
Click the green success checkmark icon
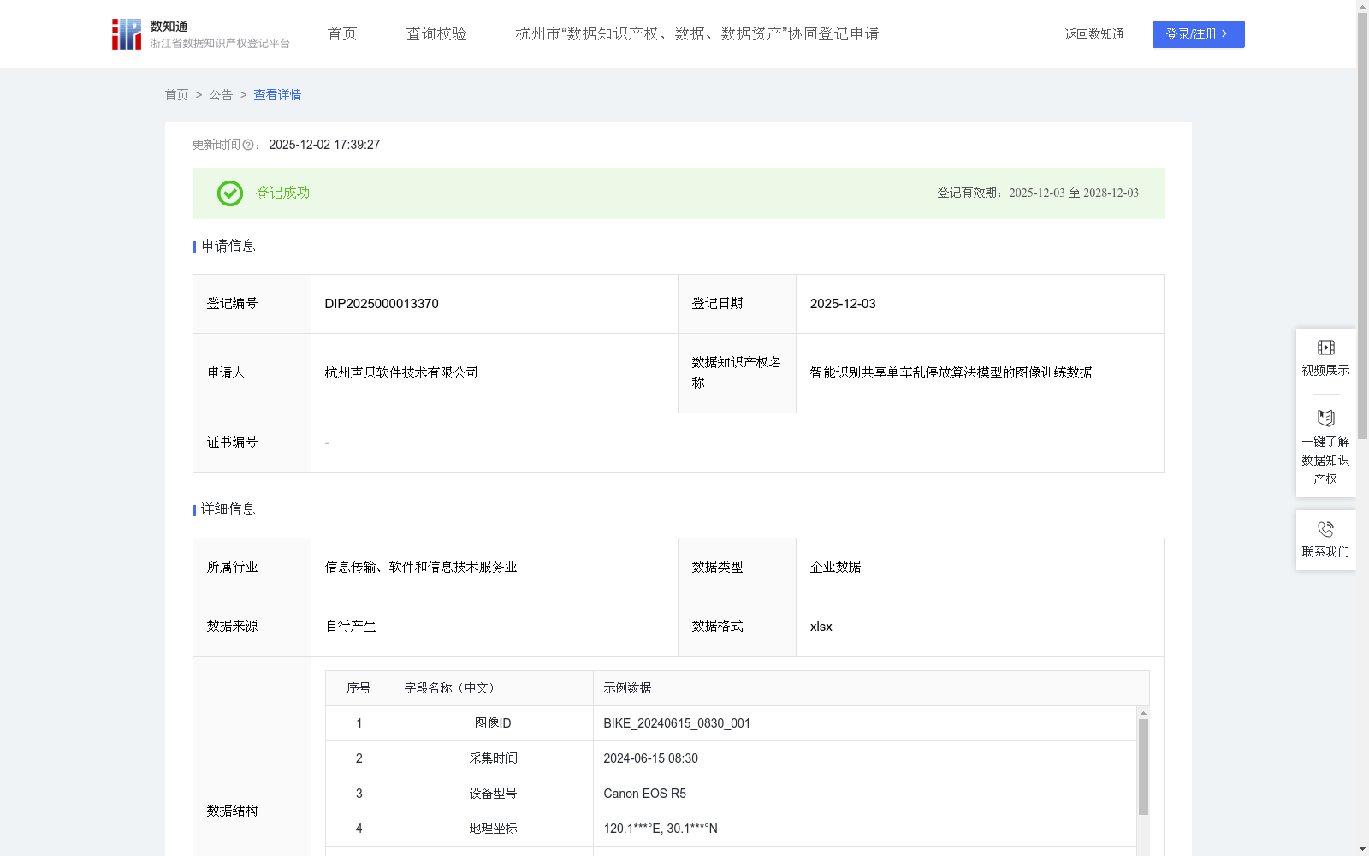click(228, 193)
